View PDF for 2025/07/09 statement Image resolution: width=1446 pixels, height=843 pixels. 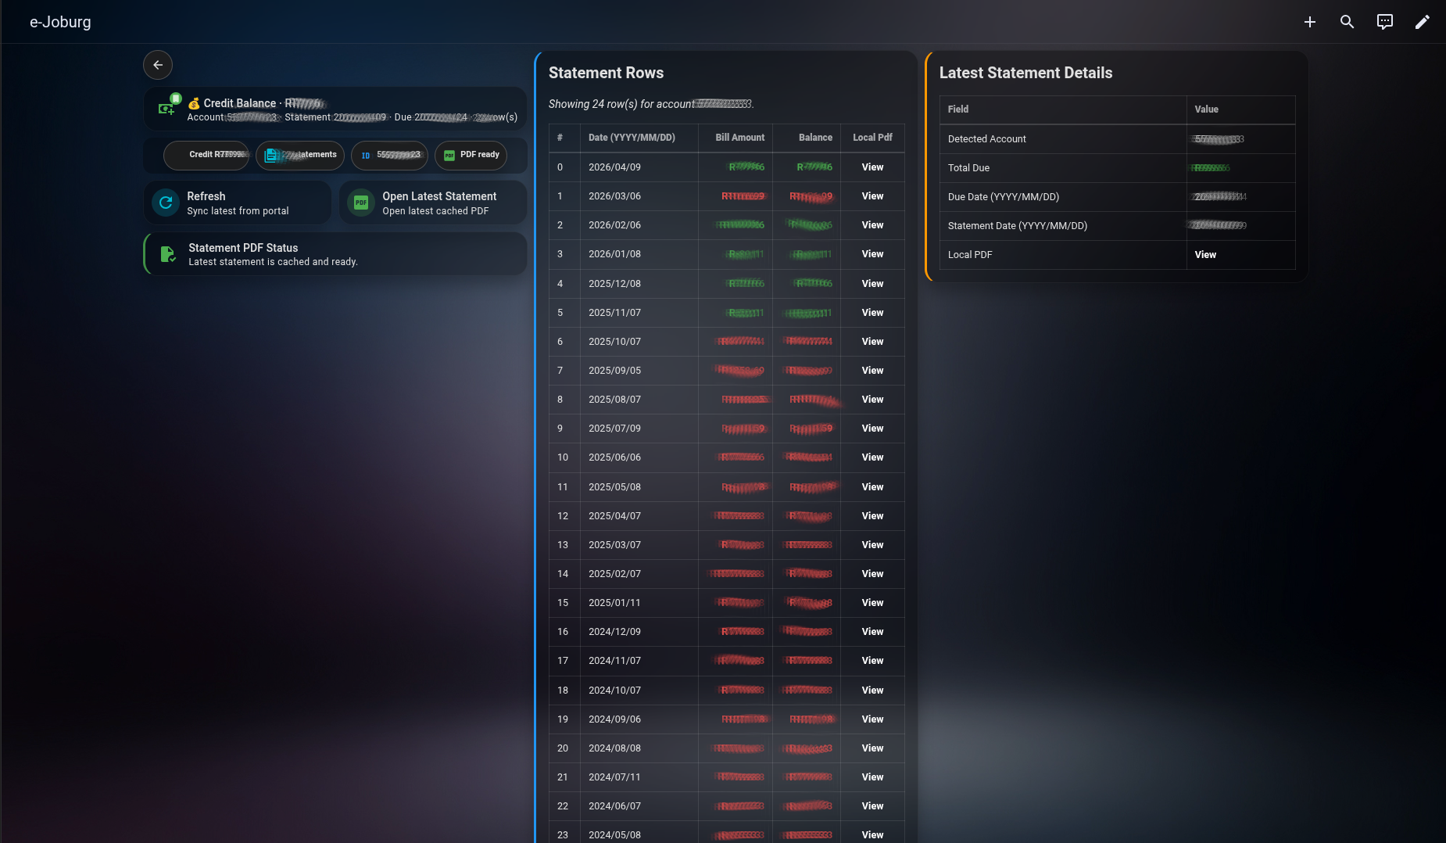tap(872, 429)
